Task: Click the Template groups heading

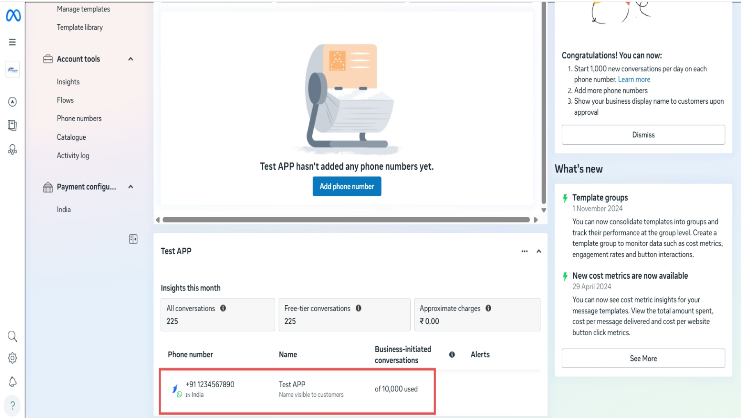Action: [600, 198]
